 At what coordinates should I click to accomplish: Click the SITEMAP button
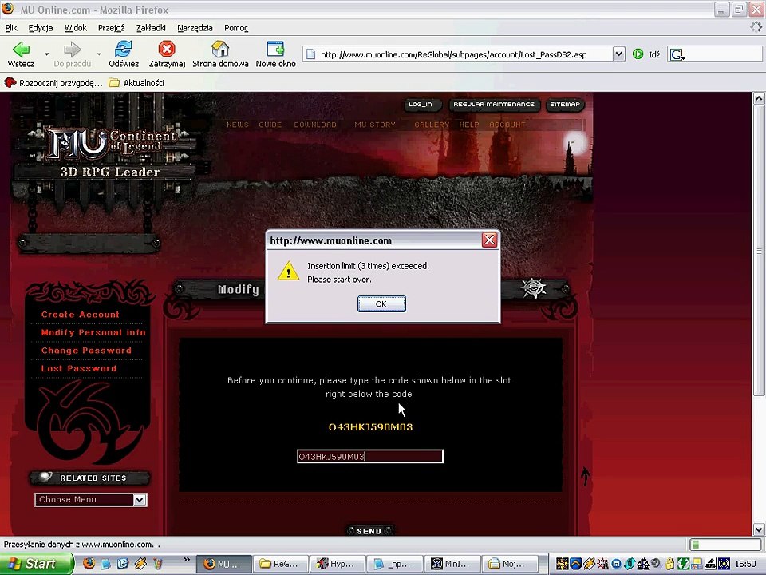(565, 105)
